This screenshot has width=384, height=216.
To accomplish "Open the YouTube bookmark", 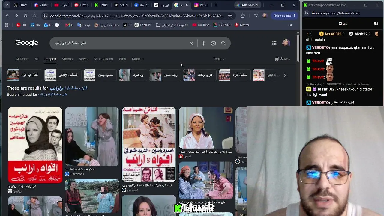I will [201, 25].
